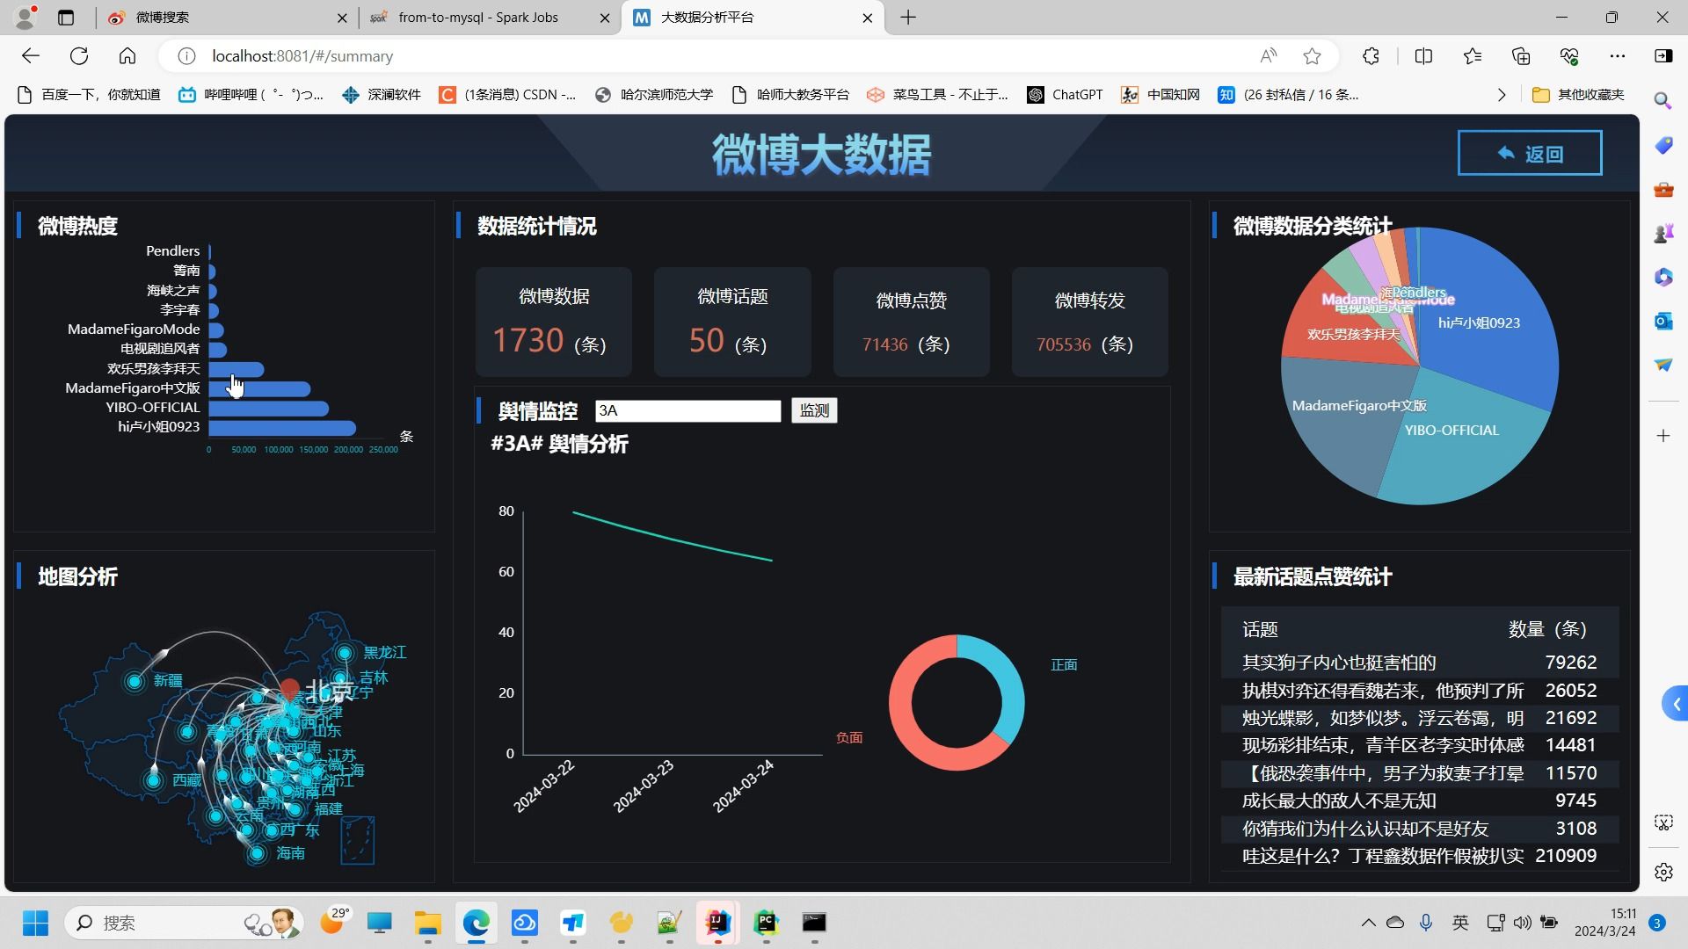Open Browser essentials in the Edge toolbar
The height and width of the screenshot is (949, 1688).
[1570, 55]
